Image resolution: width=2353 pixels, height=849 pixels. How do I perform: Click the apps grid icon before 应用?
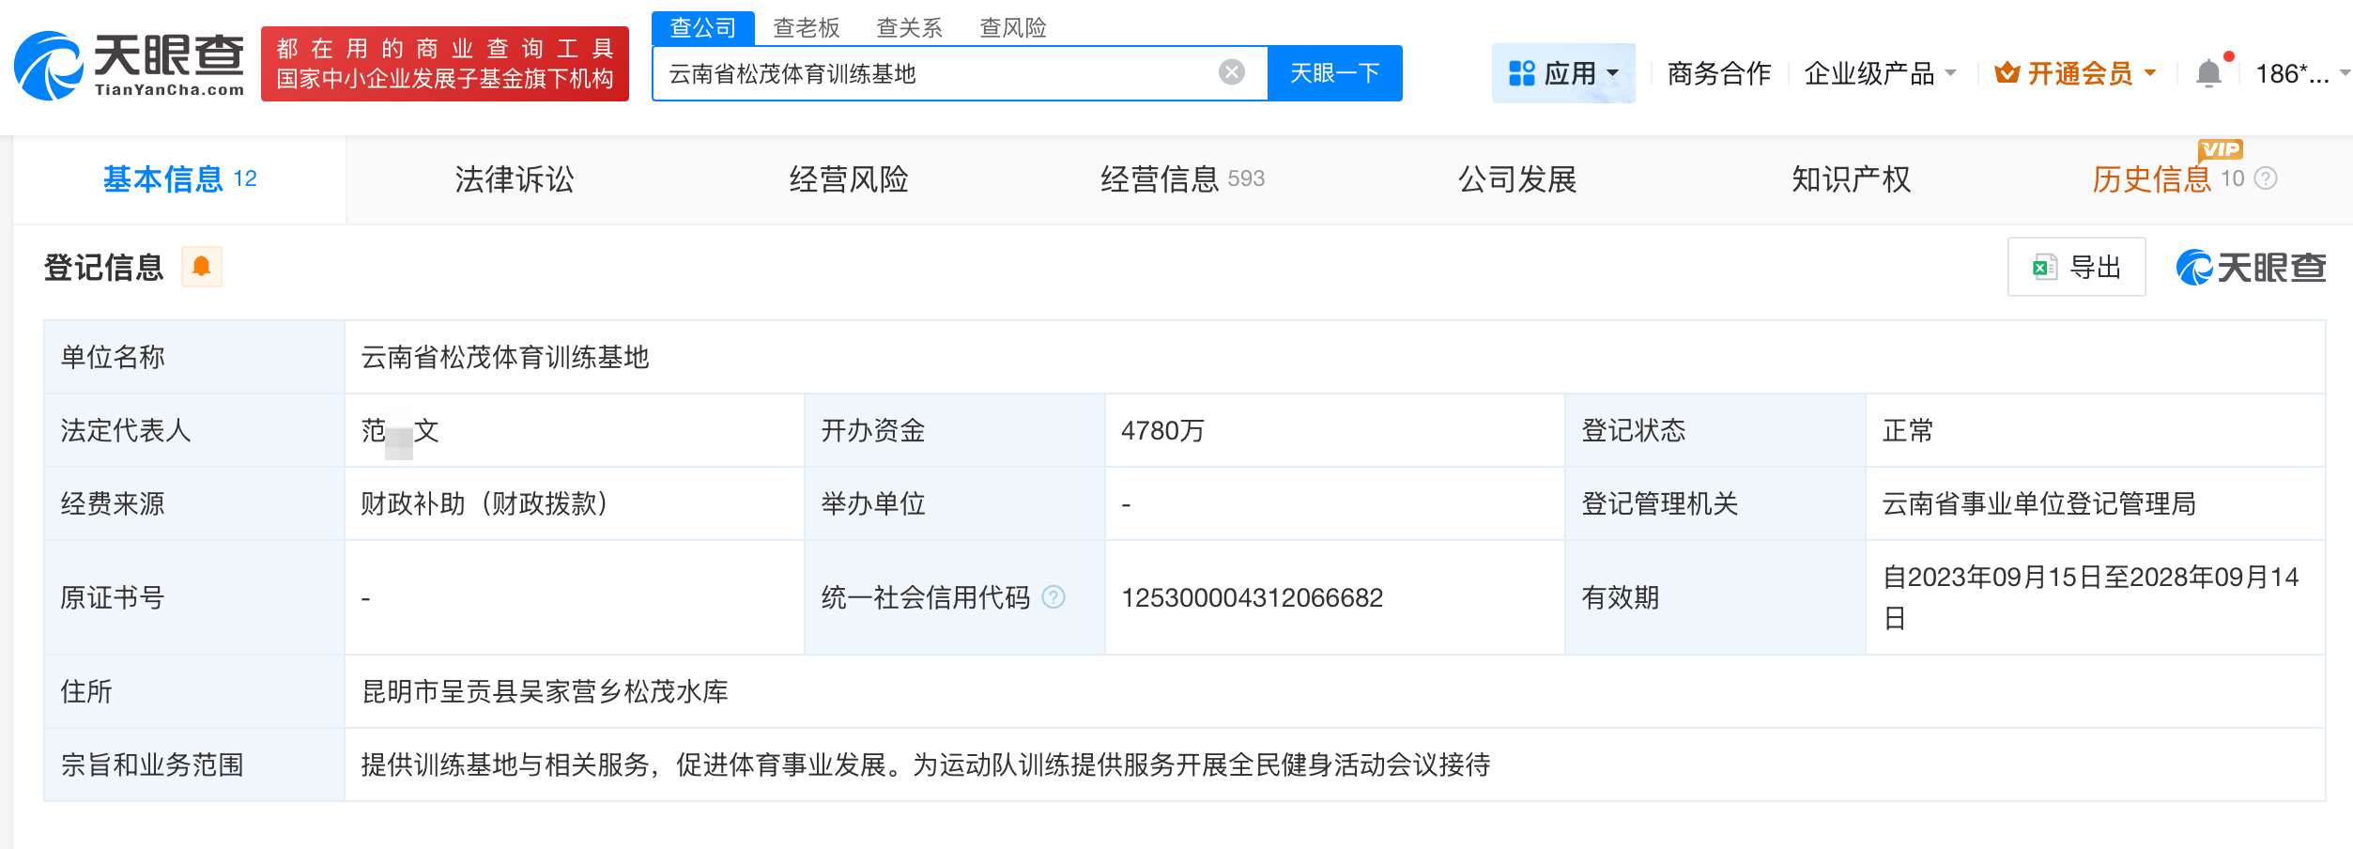(1521, 72)
